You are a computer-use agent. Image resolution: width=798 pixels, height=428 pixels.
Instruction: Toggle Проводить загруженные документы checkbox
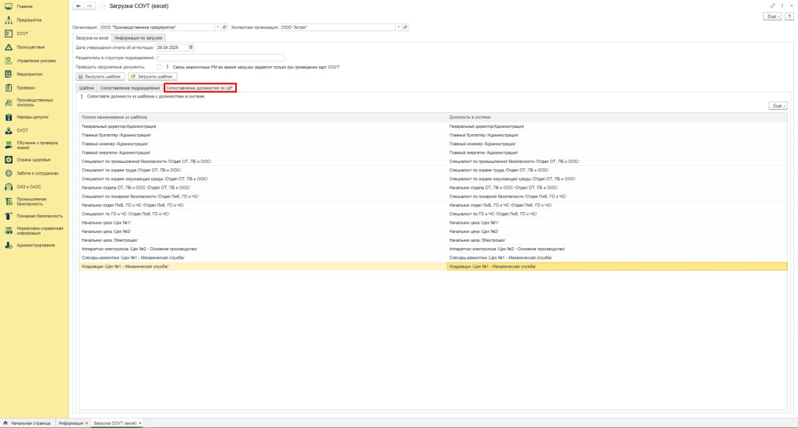[x=159, y=67]
